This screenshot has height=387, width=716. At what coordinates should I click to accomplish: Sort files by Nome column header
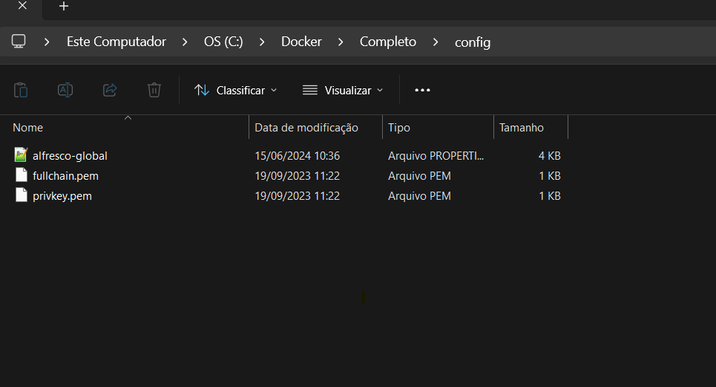coord(28,128)
